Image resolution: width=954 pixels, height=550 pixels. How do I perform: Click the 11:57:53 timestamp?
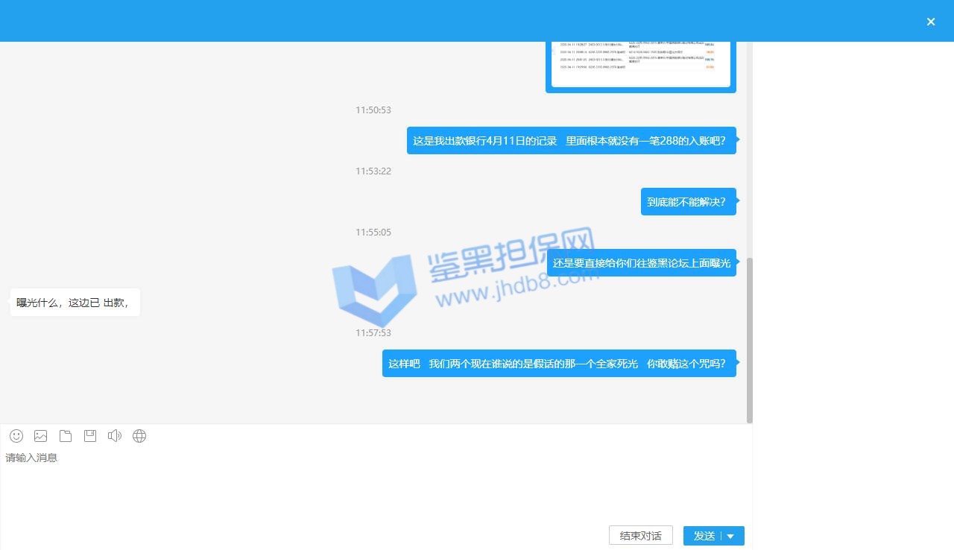[373, 333]
